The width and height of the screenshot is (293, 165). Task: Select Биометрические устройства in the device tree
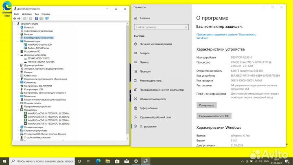(39, 37)
